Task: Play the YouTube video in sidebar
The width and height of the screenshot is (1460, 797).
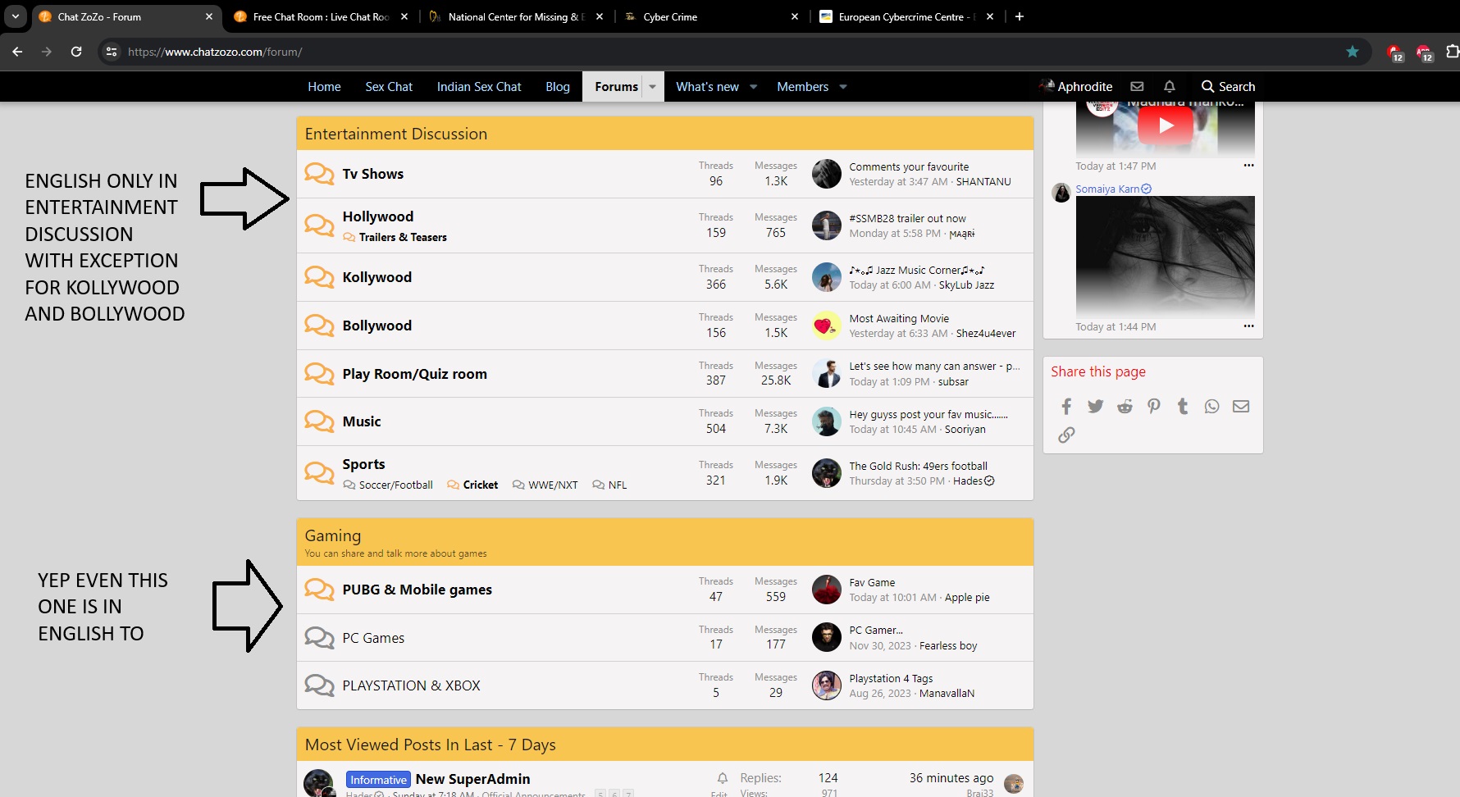Action: click(x=1165, y=125)
